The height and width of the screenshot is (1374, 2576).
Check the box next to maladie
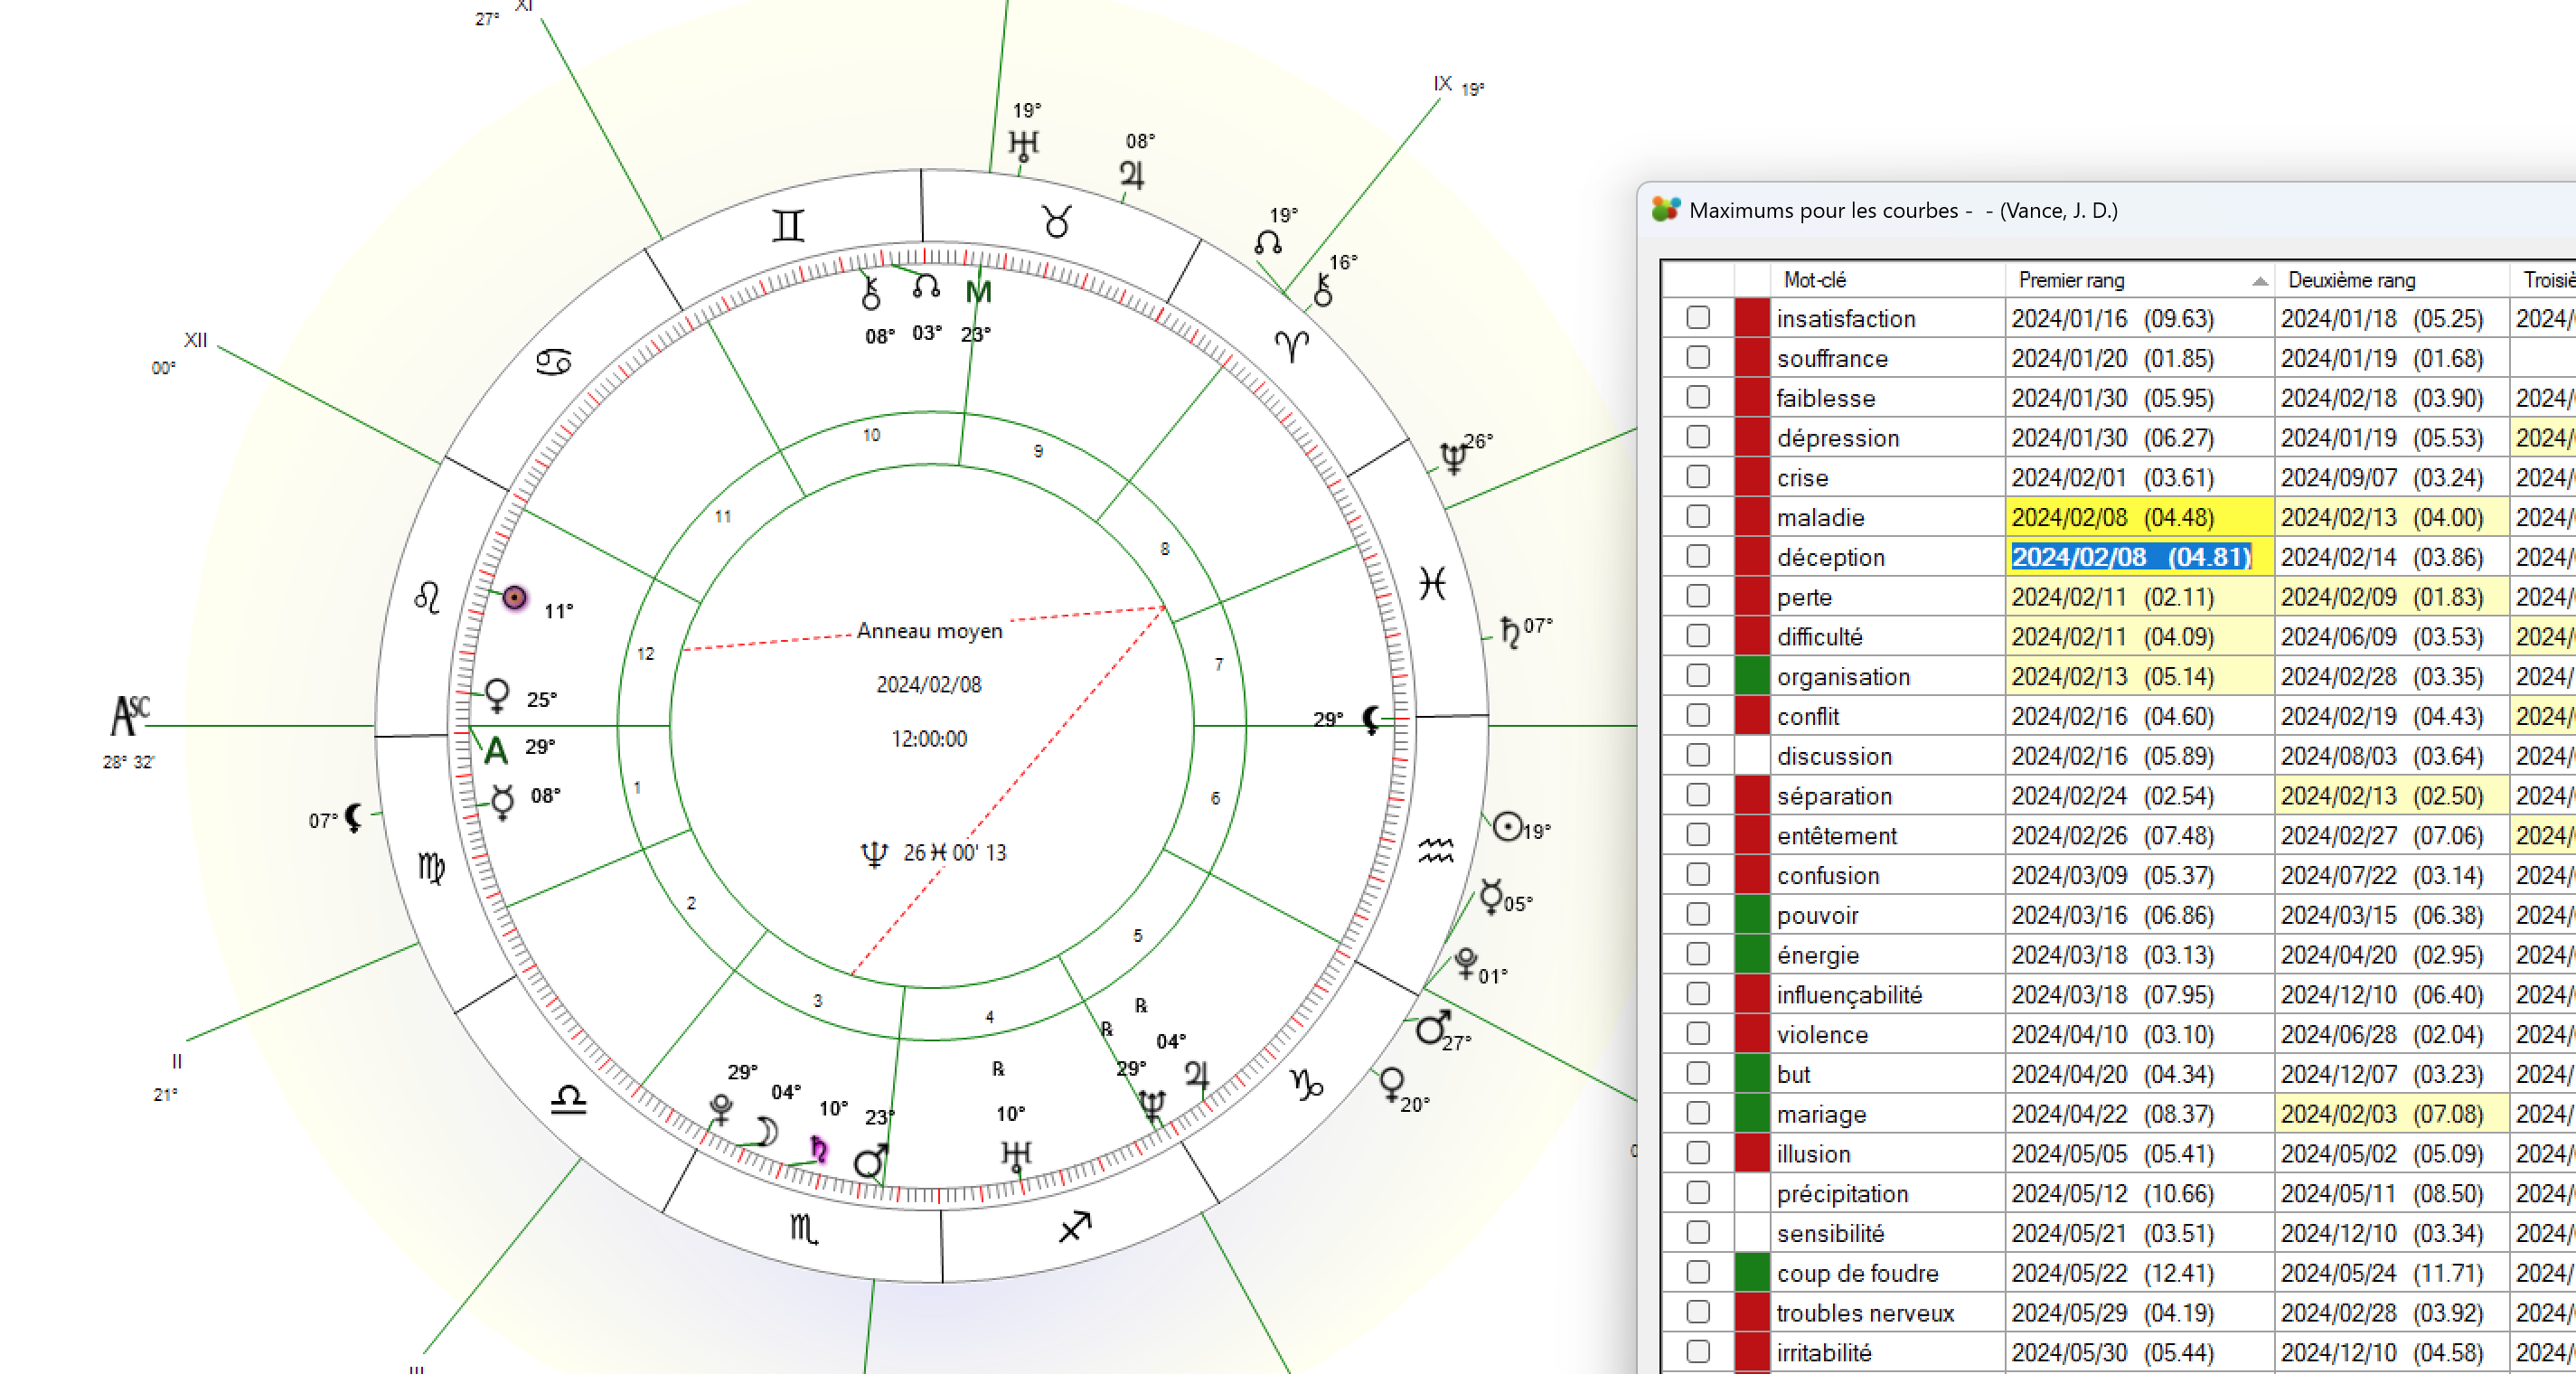[1698, 517]
